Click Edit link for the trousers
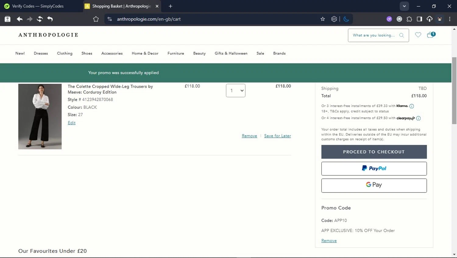The height and width of the screenshot is (258, 457). [72, 123]
